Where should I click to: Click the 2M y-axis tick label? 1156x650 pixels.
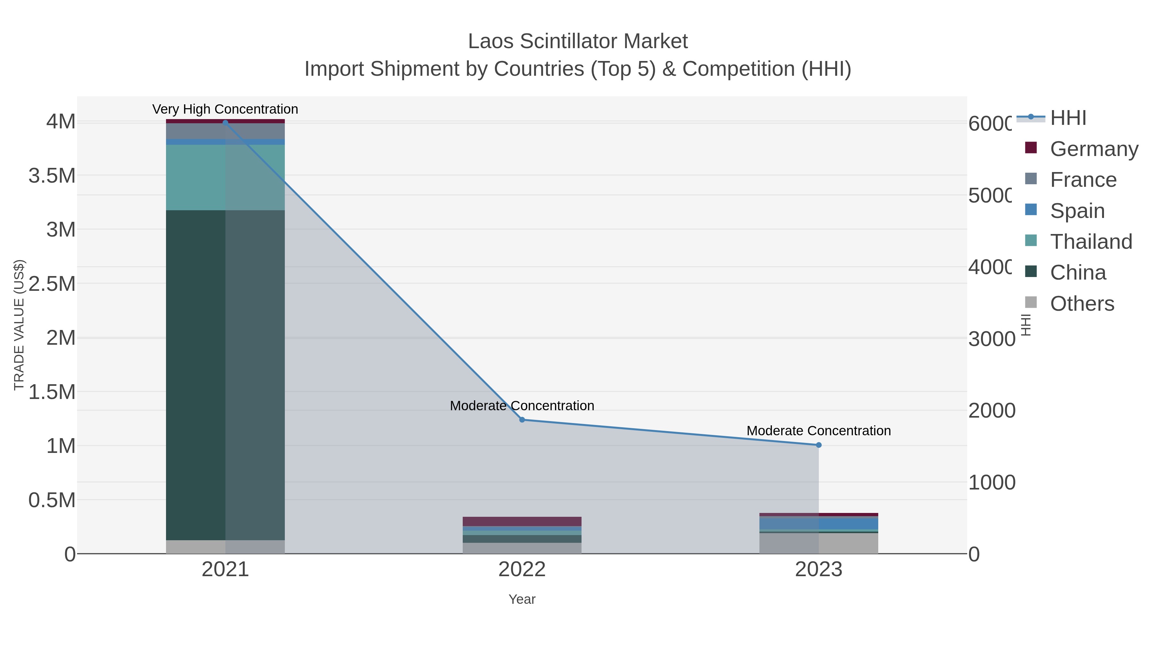point(61,338)
